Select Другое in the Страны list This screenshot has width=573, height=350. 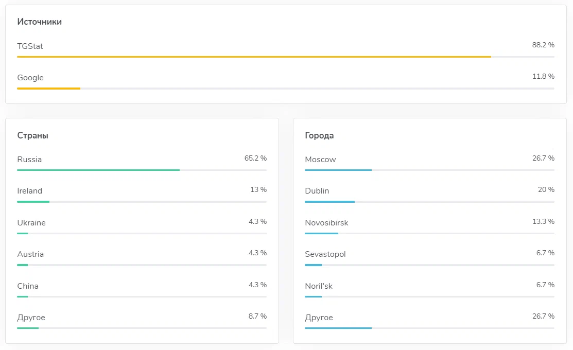pos(31,318)
